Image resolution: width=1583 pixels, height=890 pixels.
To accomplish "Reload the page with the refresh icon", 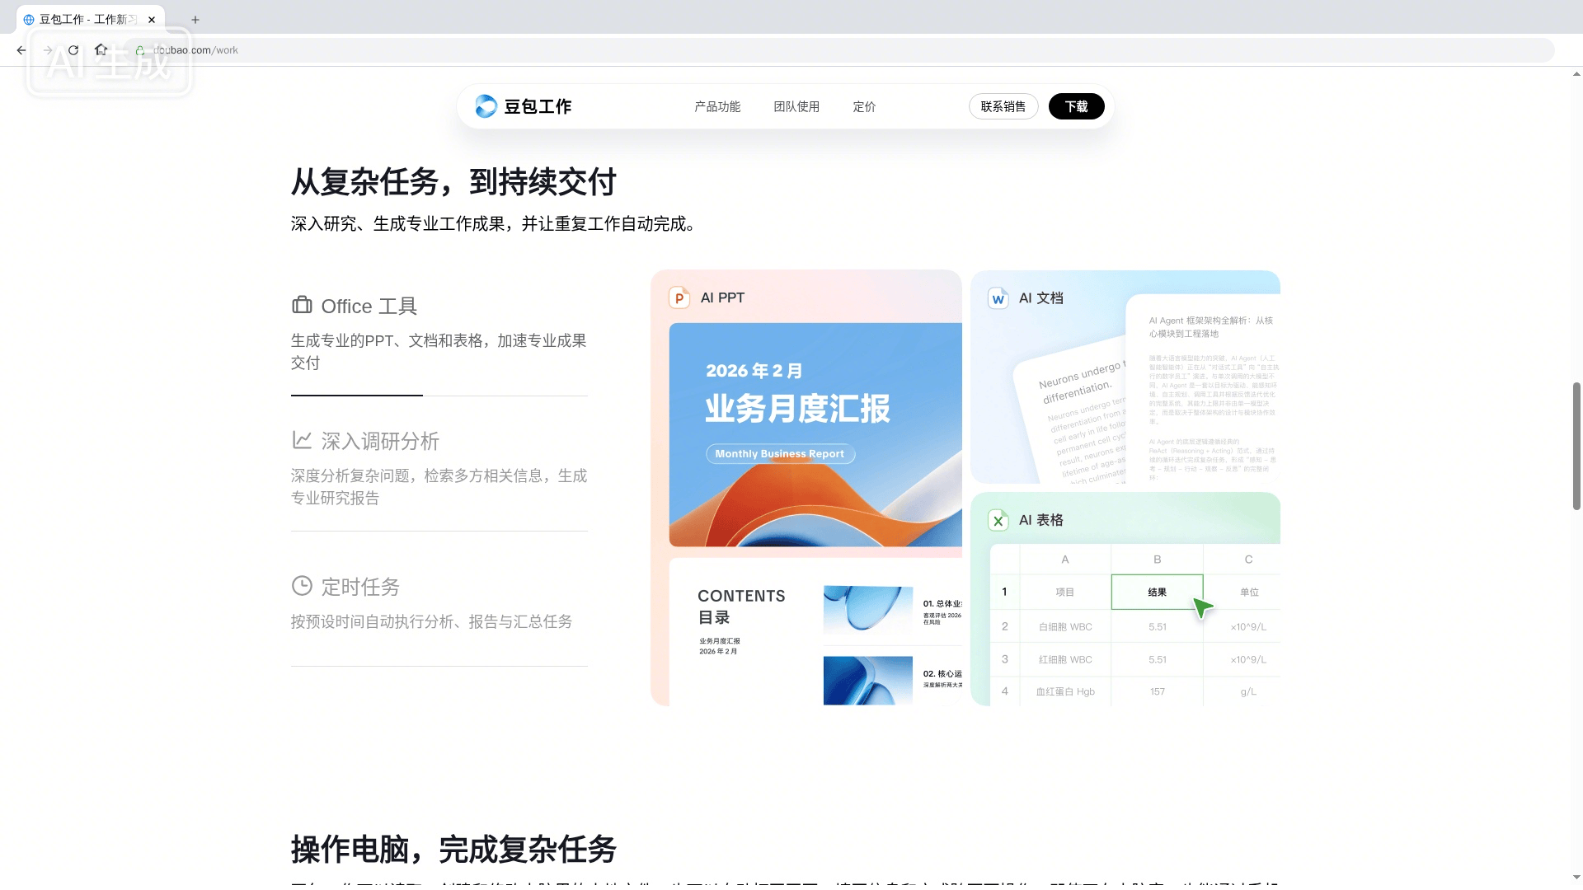I will coord(73,50).
